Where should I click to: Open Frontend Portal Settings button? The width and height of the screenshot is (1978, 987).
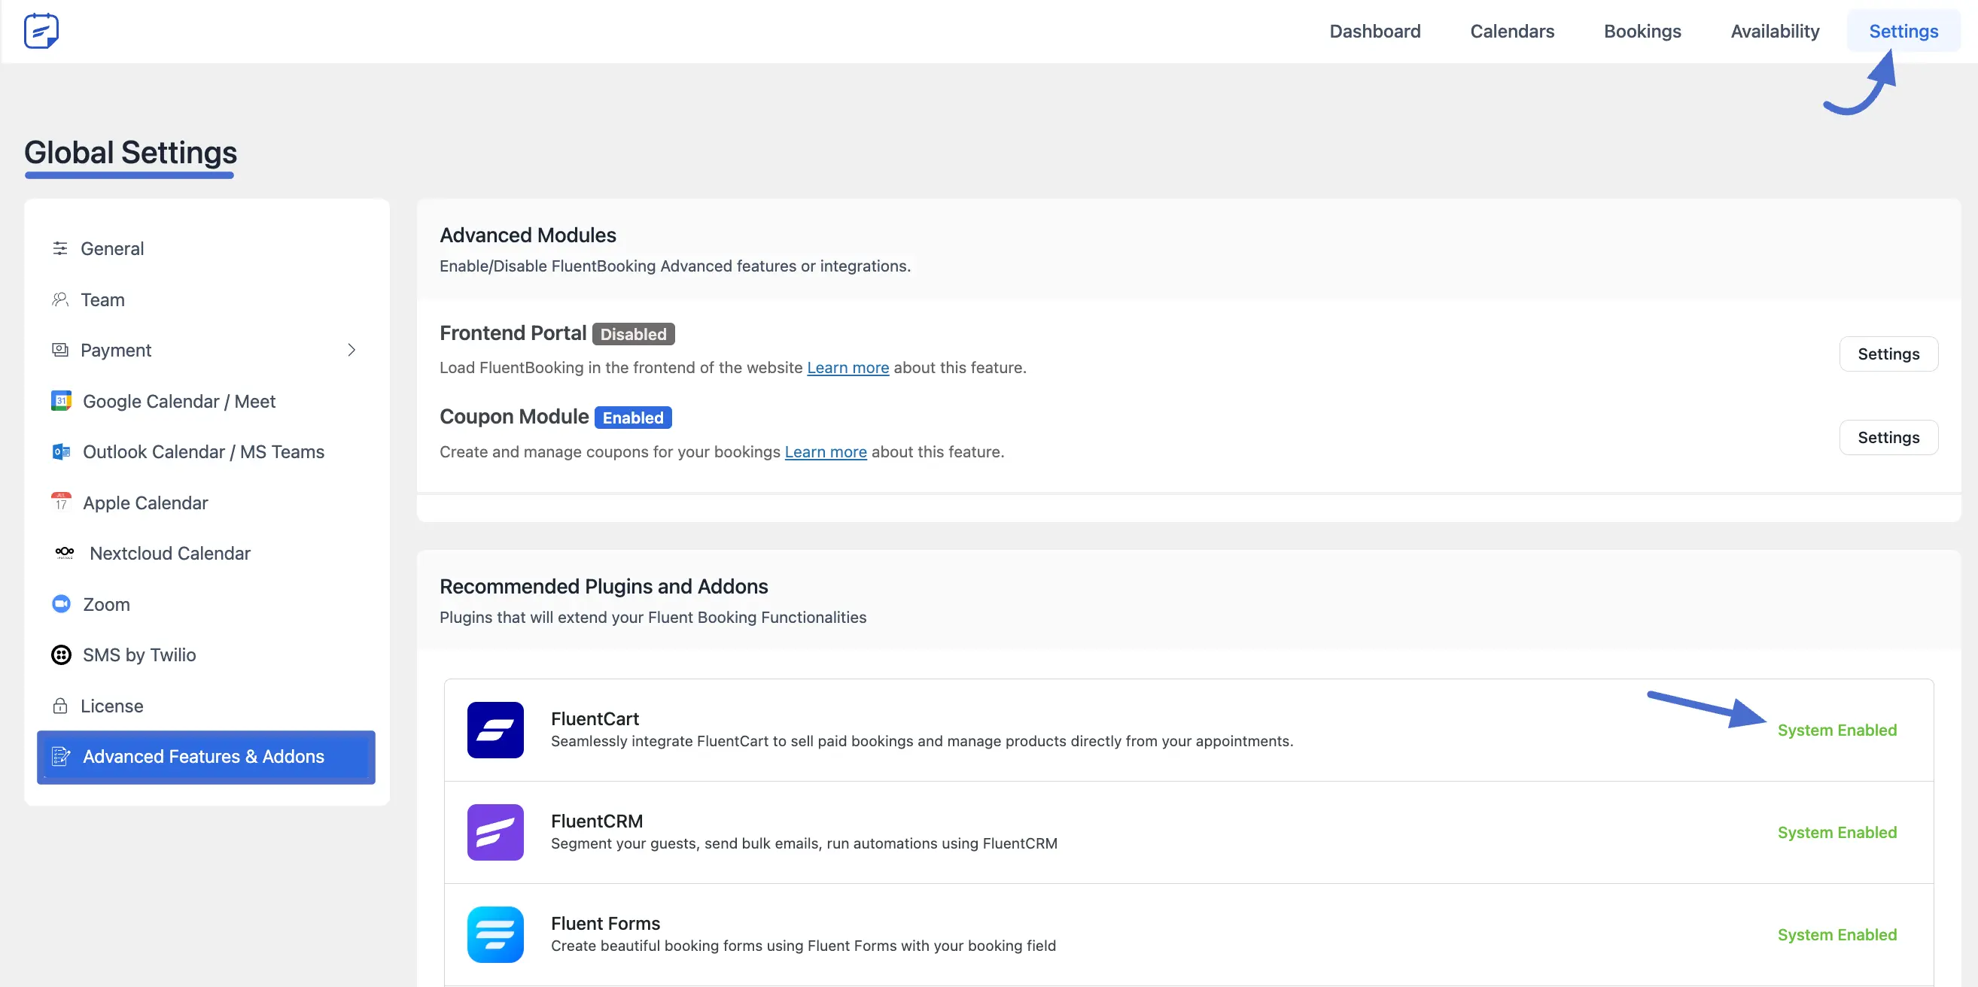1889,354
